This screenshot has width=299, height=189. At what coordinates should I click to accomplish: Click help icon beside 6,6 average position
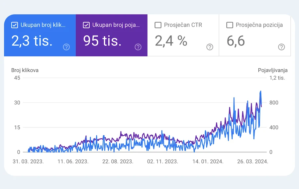click(281, 47)
